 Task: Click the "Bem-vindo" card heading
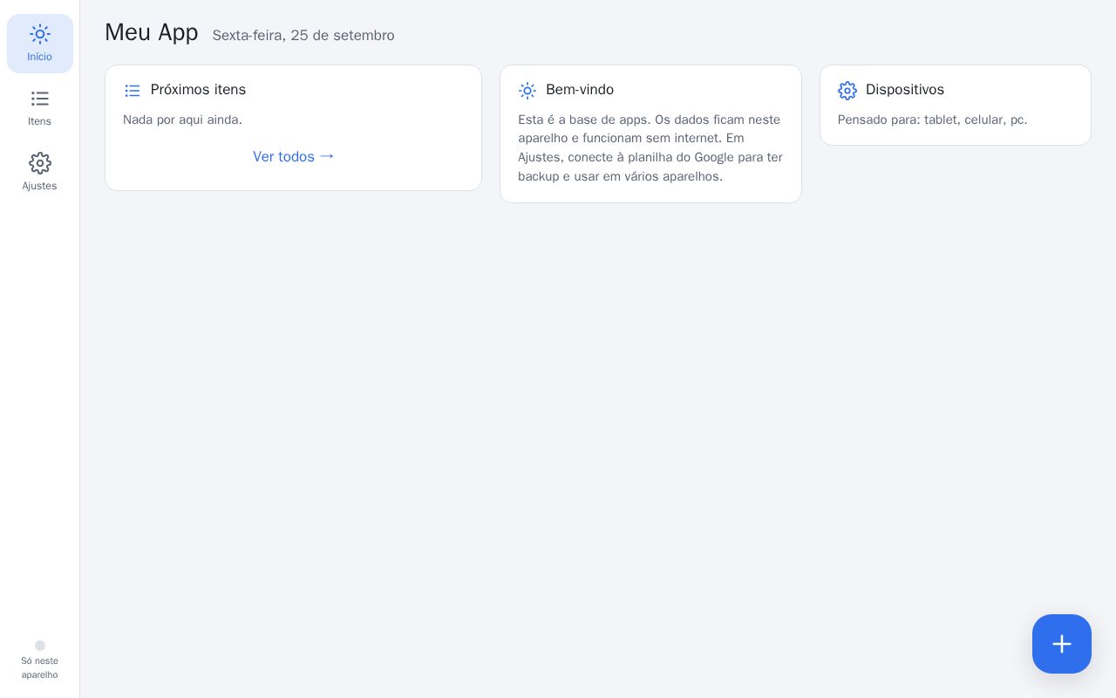coord(580,90)
